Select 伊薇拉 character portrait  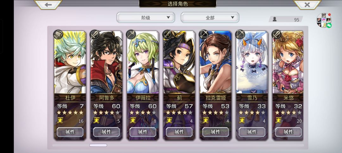[143, 62]
